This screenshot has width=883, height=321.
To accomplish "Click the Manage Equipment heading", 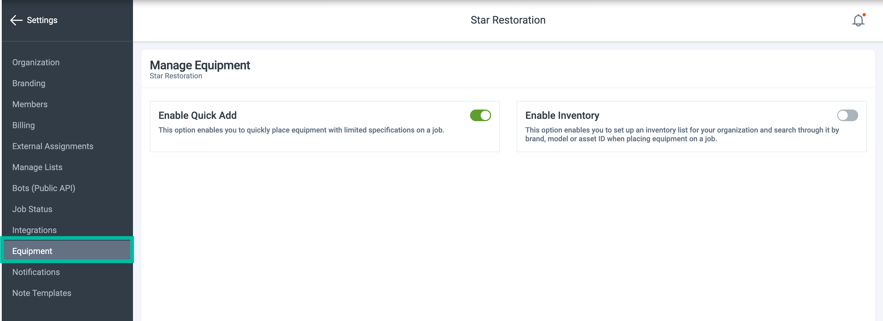I will coord(200,65).
